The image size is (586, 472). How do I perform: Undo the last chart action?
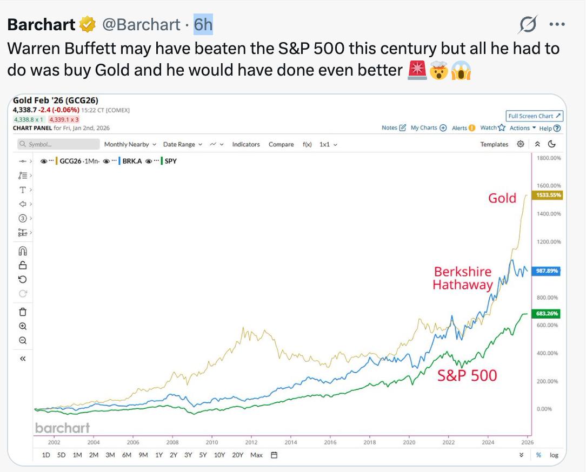point(23,279)
